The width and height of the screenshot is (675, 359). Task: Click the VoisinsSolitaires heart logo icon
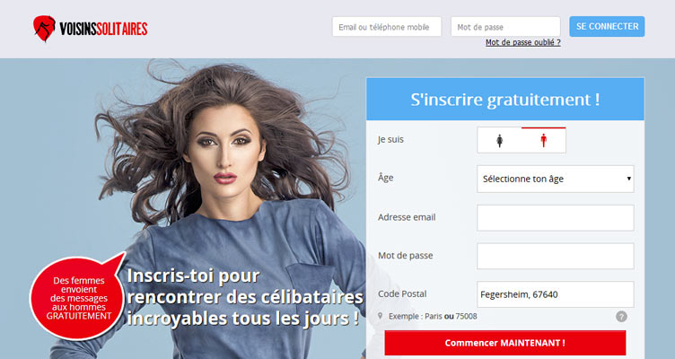coord(44,29)
